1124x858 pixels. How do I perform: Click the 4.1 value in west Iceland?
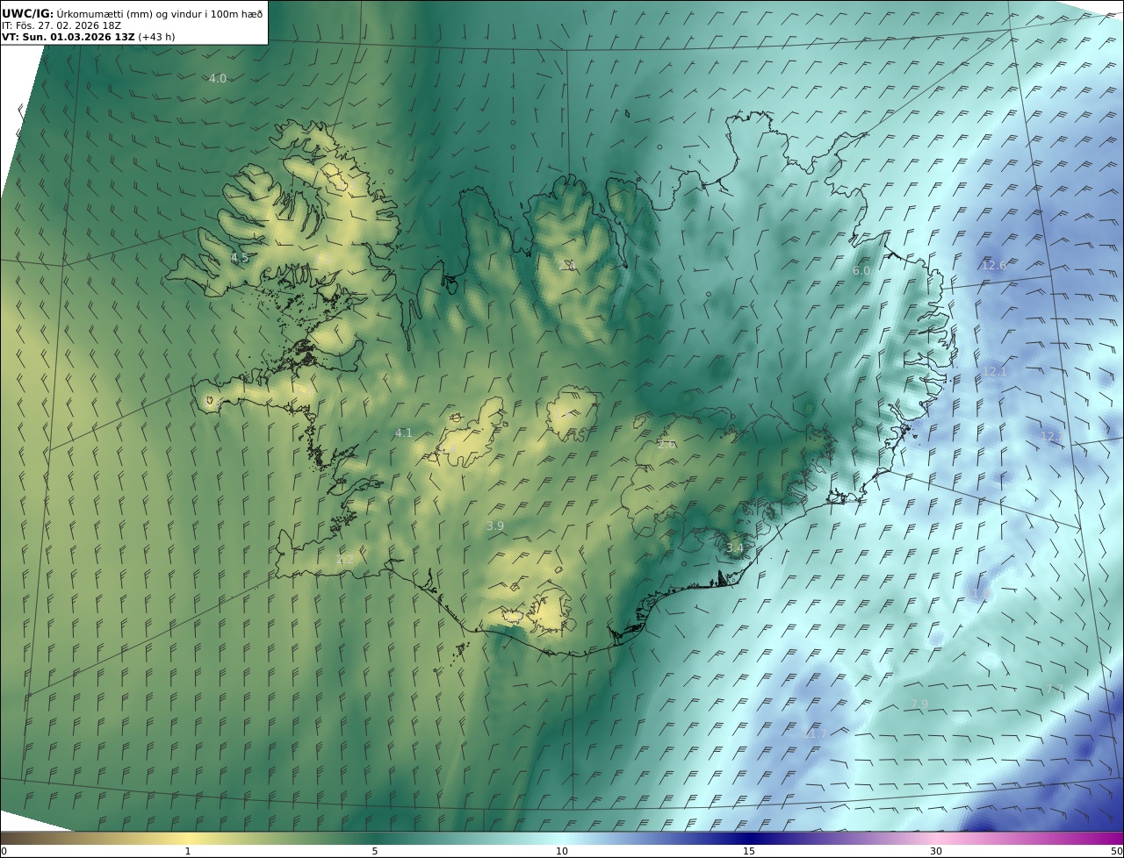pos(404,433)
